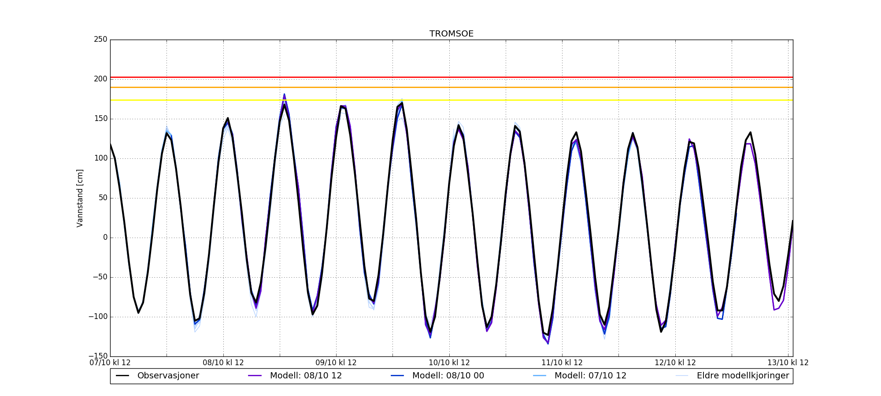Click the black Observasjoner legend line sample
The height and width of the screenshot is (396, 881).
coord(122,376)
